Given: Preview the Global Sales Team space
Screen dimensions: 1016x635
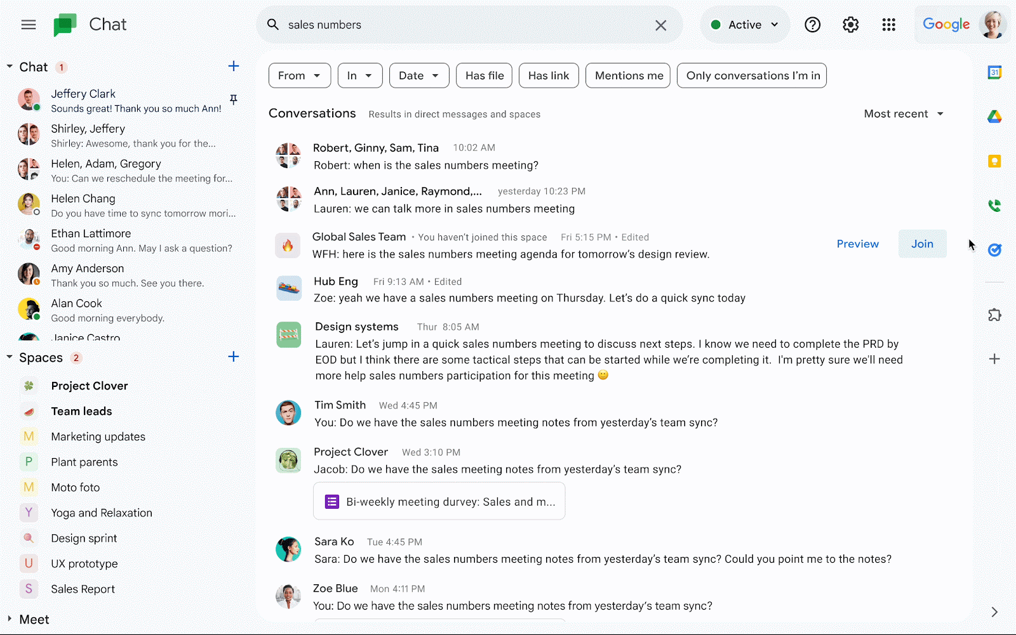Looking at the screenshot, I should pos(857,244).
